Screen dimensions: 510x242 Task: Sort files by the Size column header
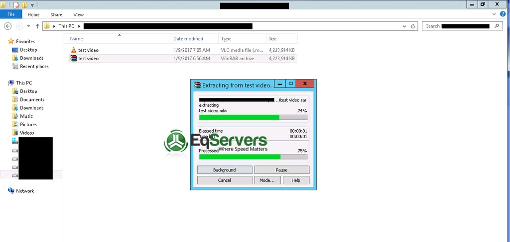click(282, 39)
